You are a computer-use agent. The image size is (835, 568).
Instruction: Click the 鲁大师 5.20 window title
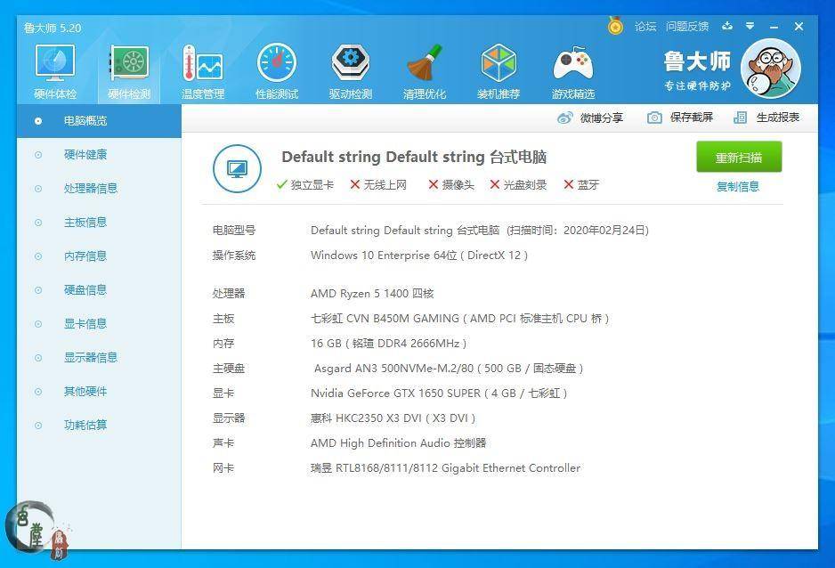[x=53, y=28]
